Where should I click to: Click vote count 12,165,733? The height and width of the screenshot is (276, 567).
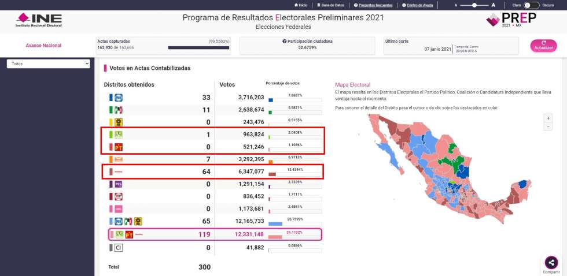(x=249, y=221)
